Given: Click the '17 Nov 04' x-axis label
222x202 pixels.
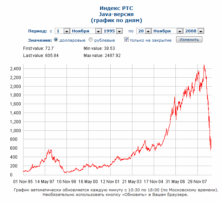Looking at the screenshot, I should [153, 182].
